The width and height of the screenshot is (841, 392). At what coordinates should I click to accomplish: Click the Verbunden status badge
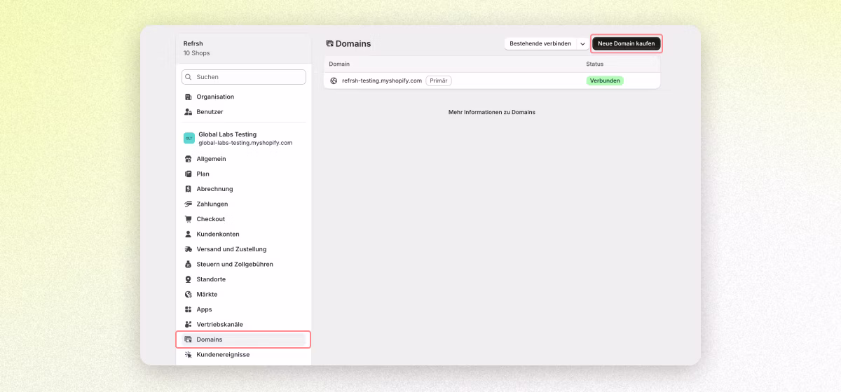click(605, 80)
